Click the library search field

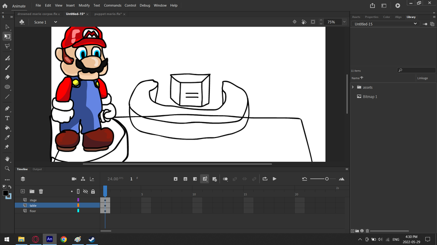coord(416,70)
